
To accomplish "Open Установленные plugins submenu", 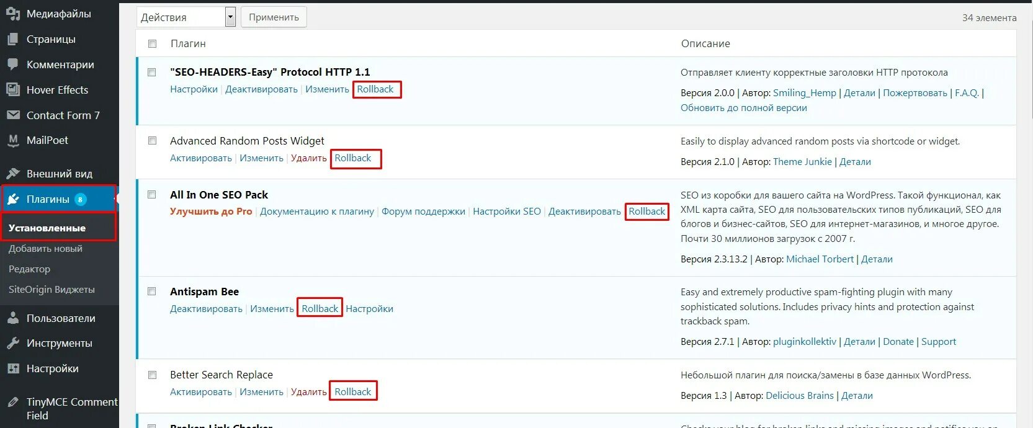I will pos(47,228).
